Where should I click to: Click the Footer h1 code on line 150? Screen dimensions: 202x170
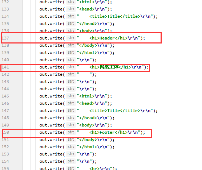point(109,132)
